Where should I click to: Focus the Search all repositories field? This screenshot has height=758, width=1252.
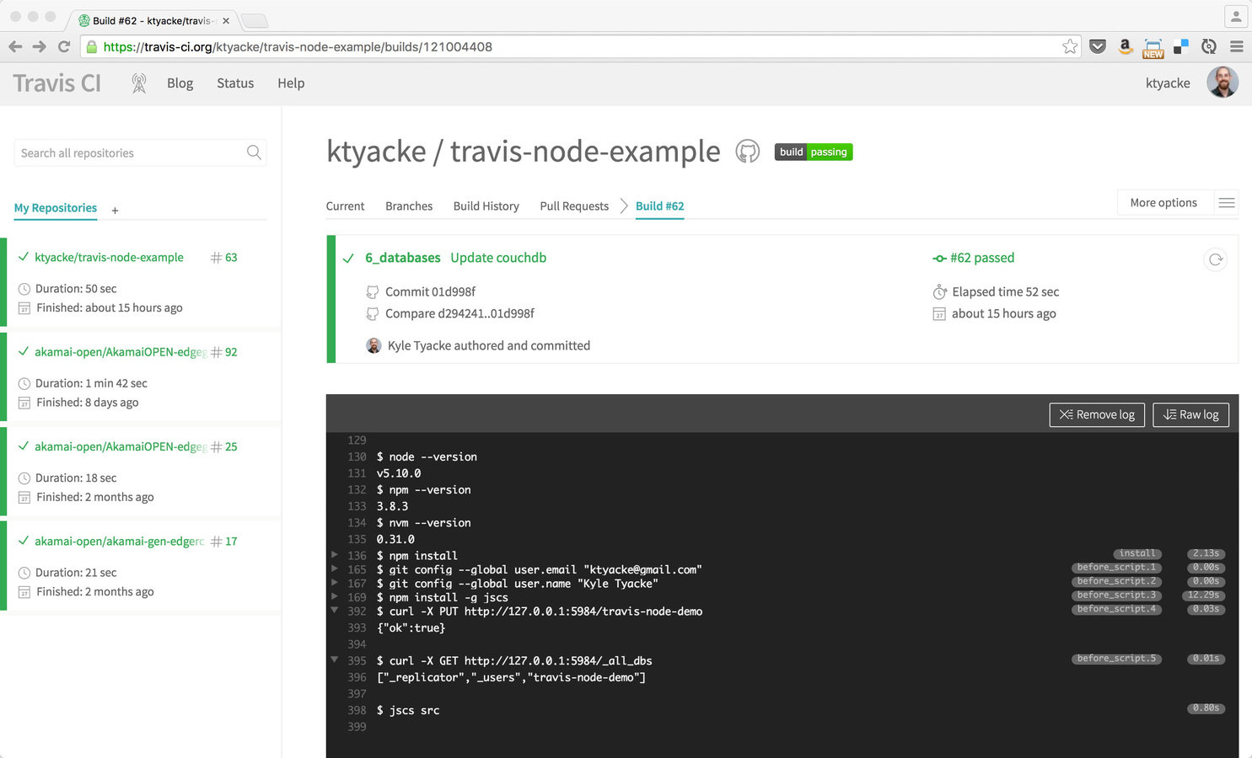(140, 152)
